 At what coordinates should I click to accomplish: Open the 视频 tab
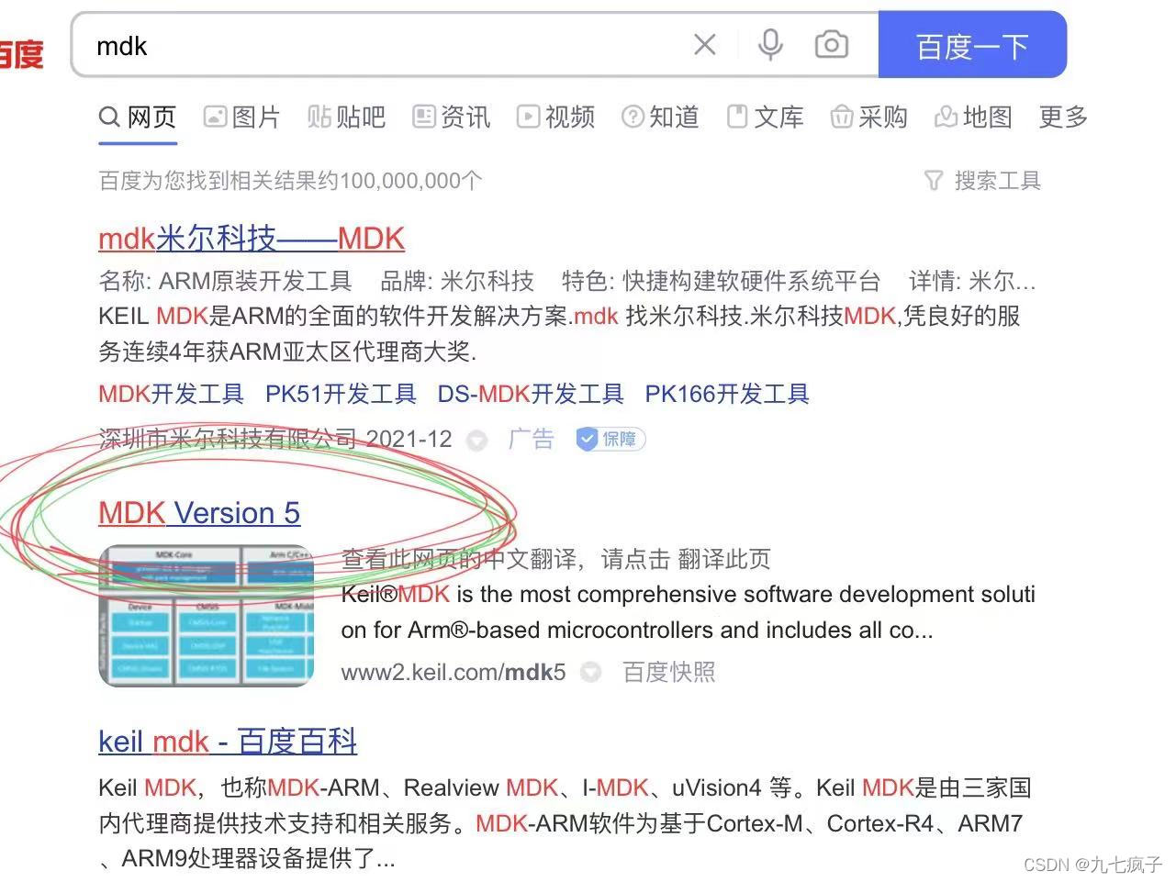coord(555,117)
